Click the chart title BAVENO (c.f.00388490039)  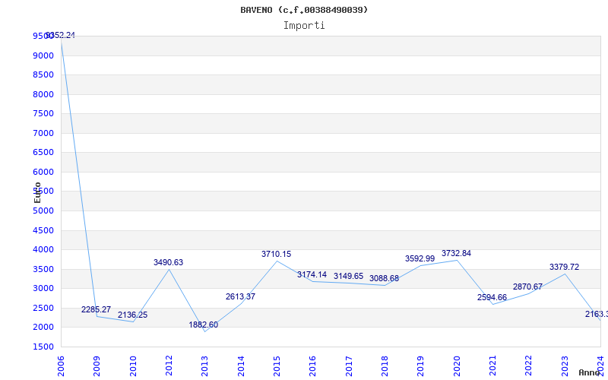coord(304,10)
